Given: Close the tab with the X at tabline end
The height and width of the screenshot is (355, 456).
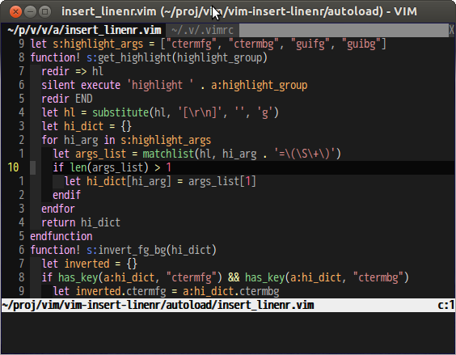Looking at the screenshot, I should 451,30.
